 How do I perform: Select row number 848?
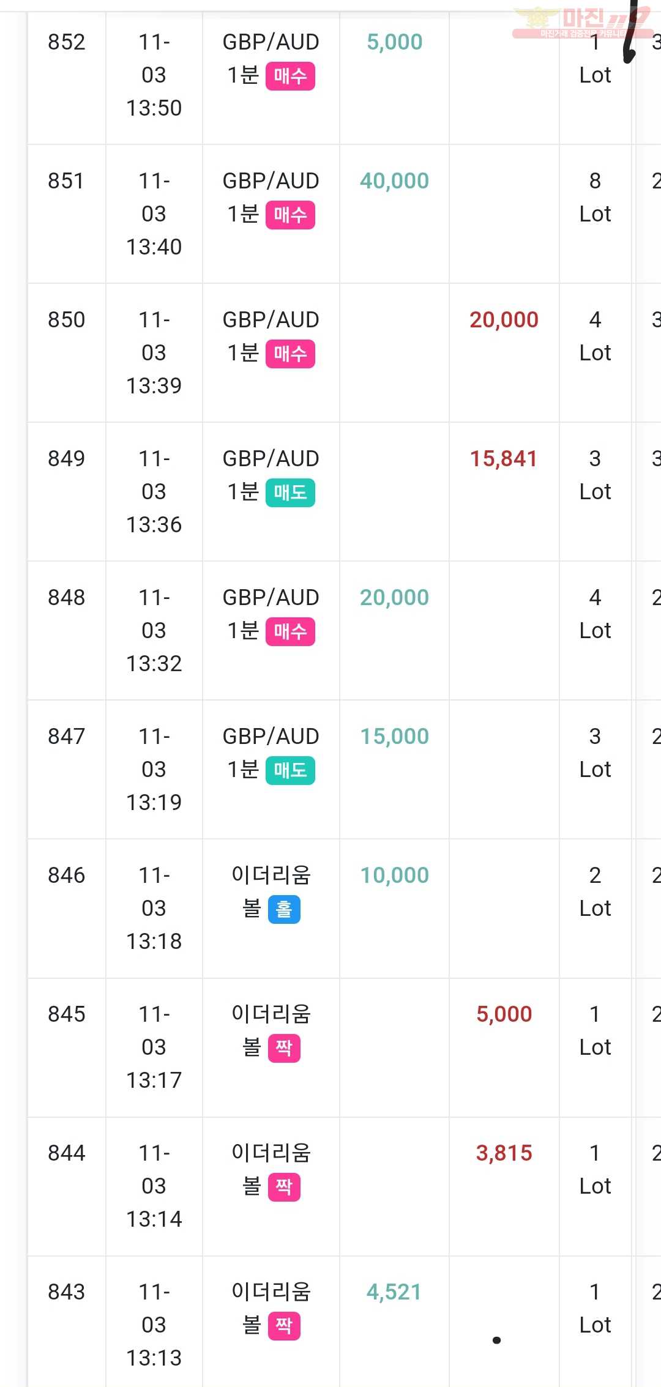tap(66, 598)
